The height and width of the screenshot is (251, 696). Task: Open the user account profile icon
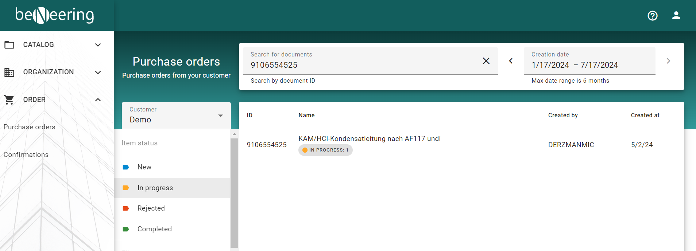tap(676, 16)
